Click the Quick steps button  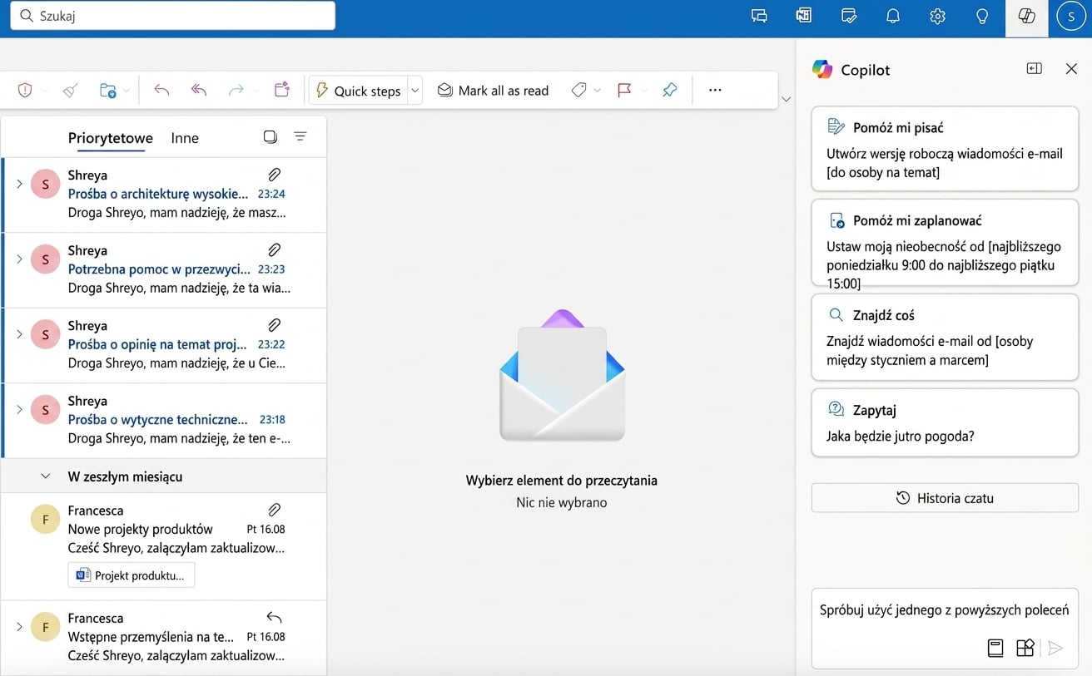(x=358, y=91)
